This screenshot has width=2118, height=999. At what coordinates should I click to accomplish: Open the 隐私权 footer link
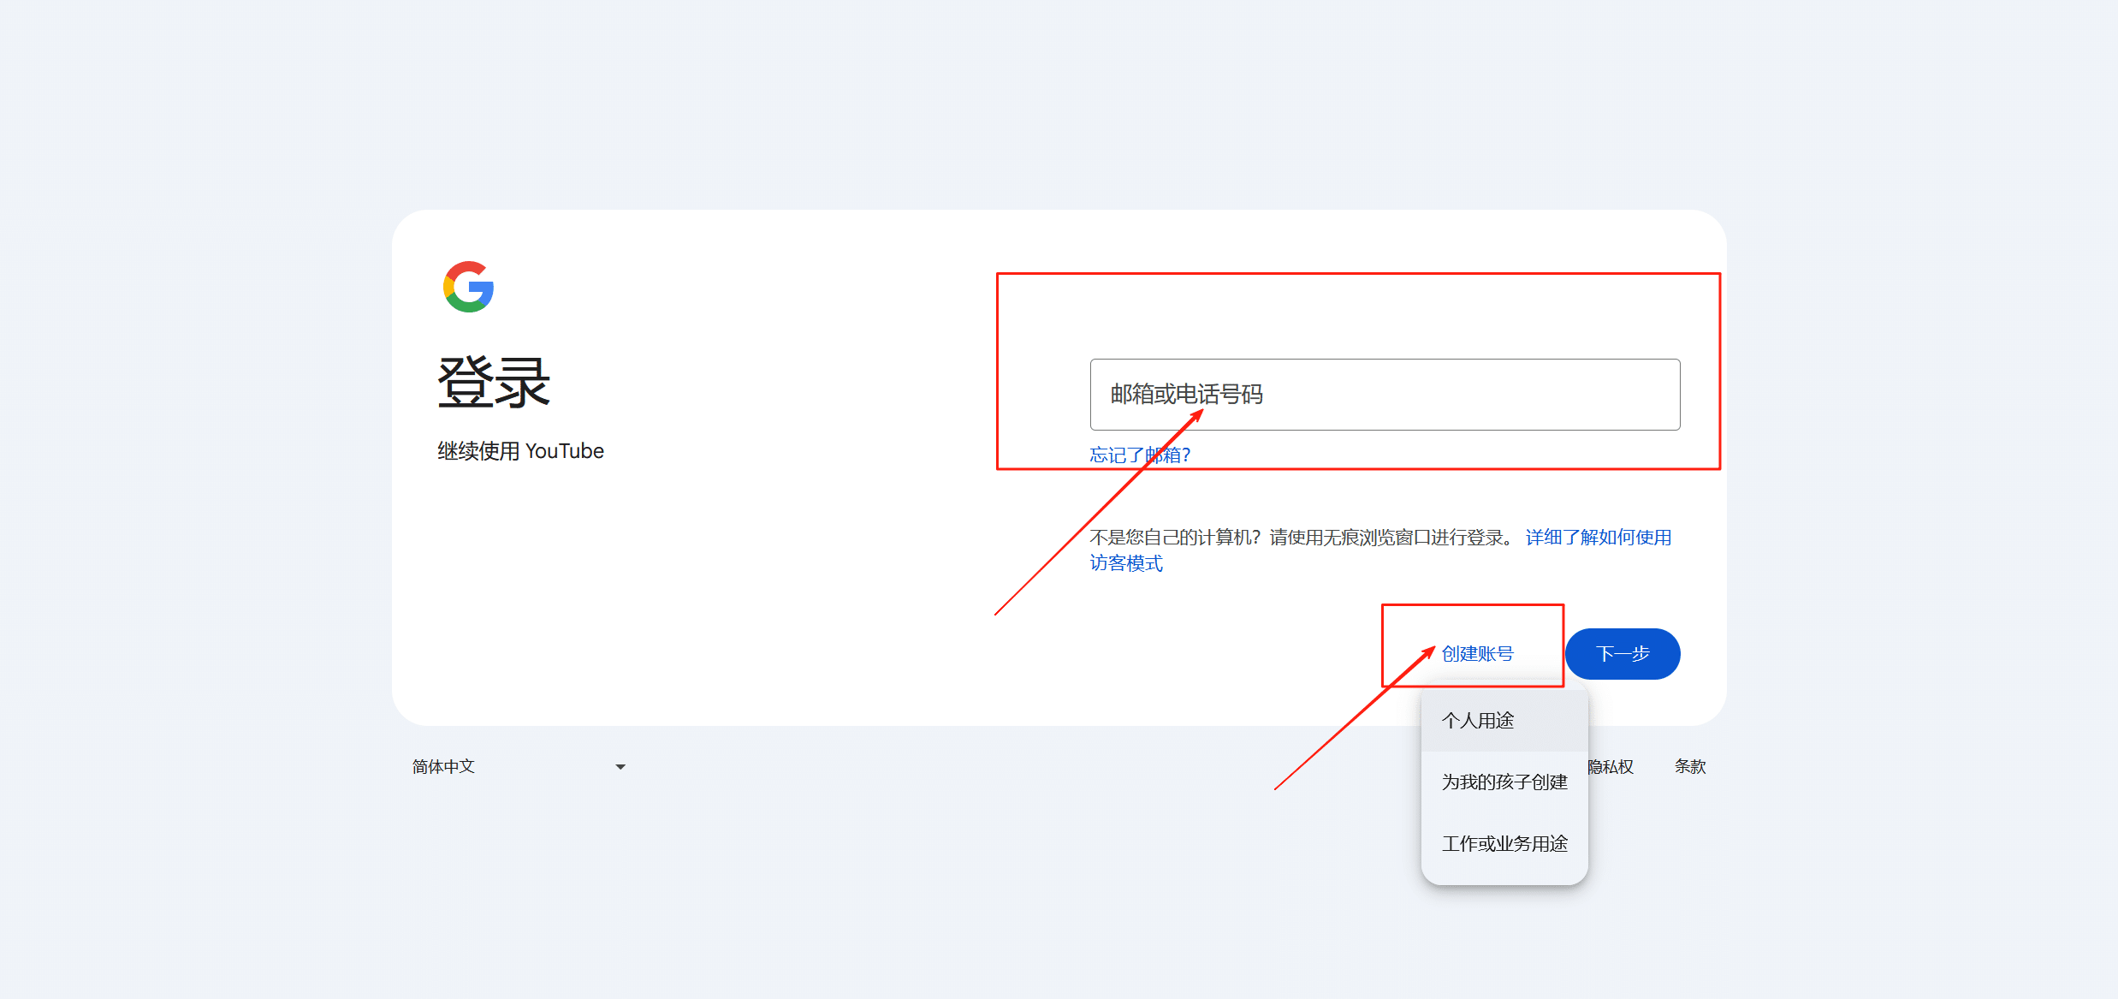[1611, 767]
